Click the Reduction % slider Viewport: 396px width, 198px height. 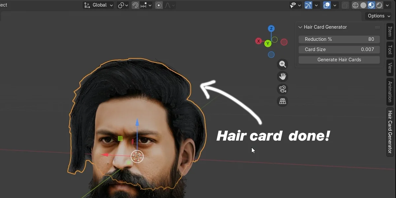[339, 39]
